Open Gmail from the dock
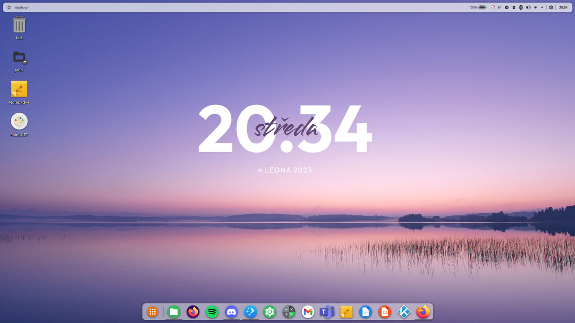This screenshot has width=575, height=323. point(308,312)
